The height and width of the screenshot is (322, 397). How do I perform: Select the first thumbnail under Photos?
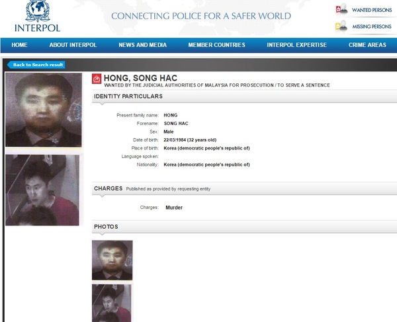(112, 260)
